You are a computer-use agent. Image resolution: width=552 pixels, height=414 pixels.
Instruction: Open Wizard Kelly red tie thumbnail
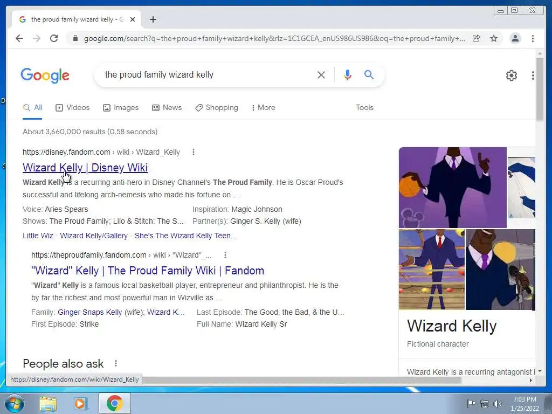coord(432,270)
